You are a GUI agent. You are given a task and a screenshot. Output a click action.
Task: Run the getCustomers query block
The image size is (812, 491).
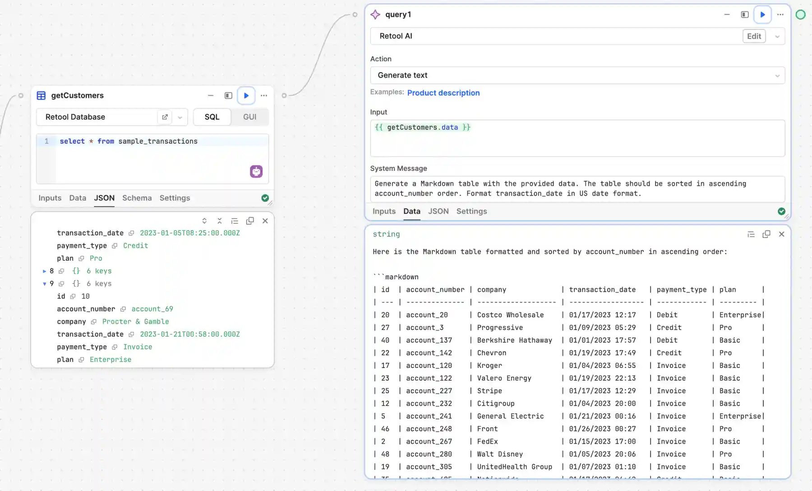(246, 96)
